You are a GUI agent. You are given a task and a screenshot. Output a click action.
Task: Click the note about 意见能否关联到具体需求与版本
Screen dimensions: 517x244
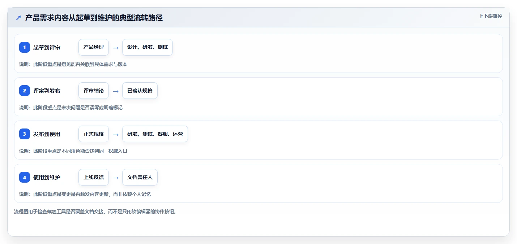click(73, 64)
